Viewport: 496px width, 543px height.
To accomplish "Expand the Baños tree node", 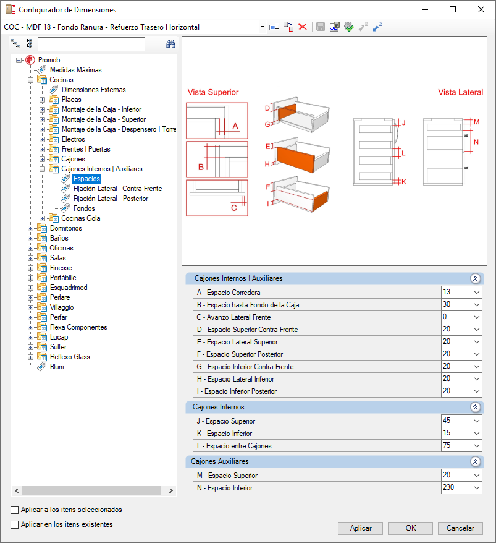I will pos(30,238).
